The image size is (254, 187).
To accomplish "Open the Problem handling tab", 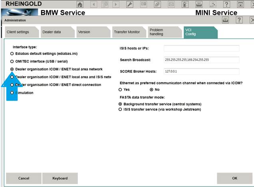I will point(165,32).
